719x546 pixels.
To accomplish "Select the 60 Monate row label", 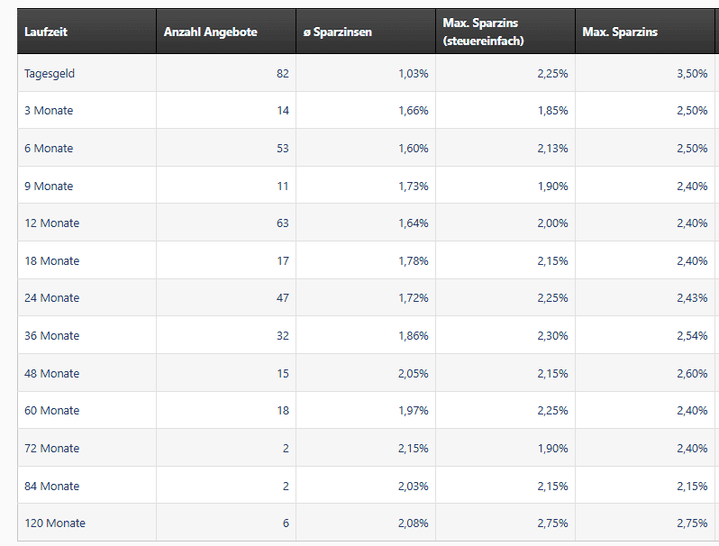I will (x=51, y=410).
